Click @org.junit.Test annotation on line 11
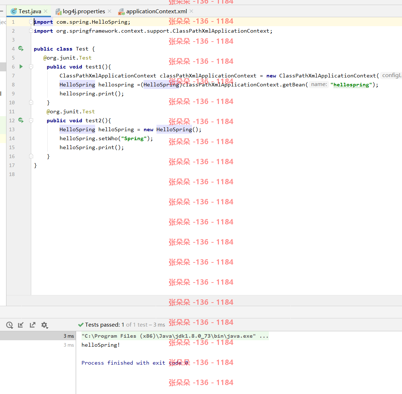402x394 pixels. click(70, 111)
